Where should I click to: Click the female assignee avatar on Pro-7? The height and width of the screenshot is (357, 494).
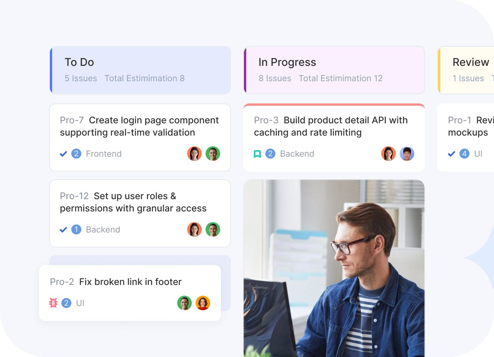click(x=194, y=154)
